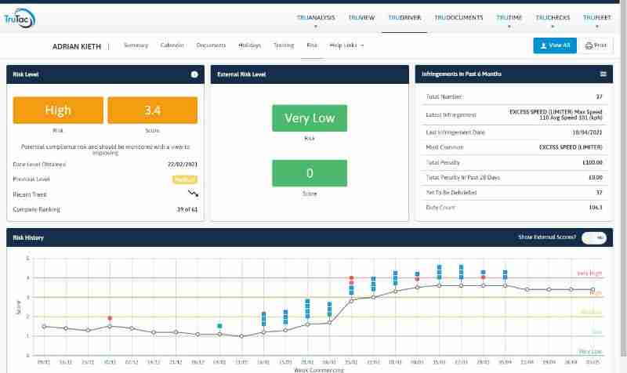Click Total Penalty In Past 28 Days row
Screen dimensions: 627x373
514,178
